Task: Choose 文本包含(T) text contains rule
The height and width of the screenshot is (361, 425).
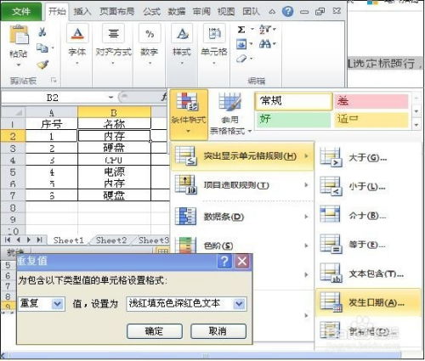Action: point(367,274)
